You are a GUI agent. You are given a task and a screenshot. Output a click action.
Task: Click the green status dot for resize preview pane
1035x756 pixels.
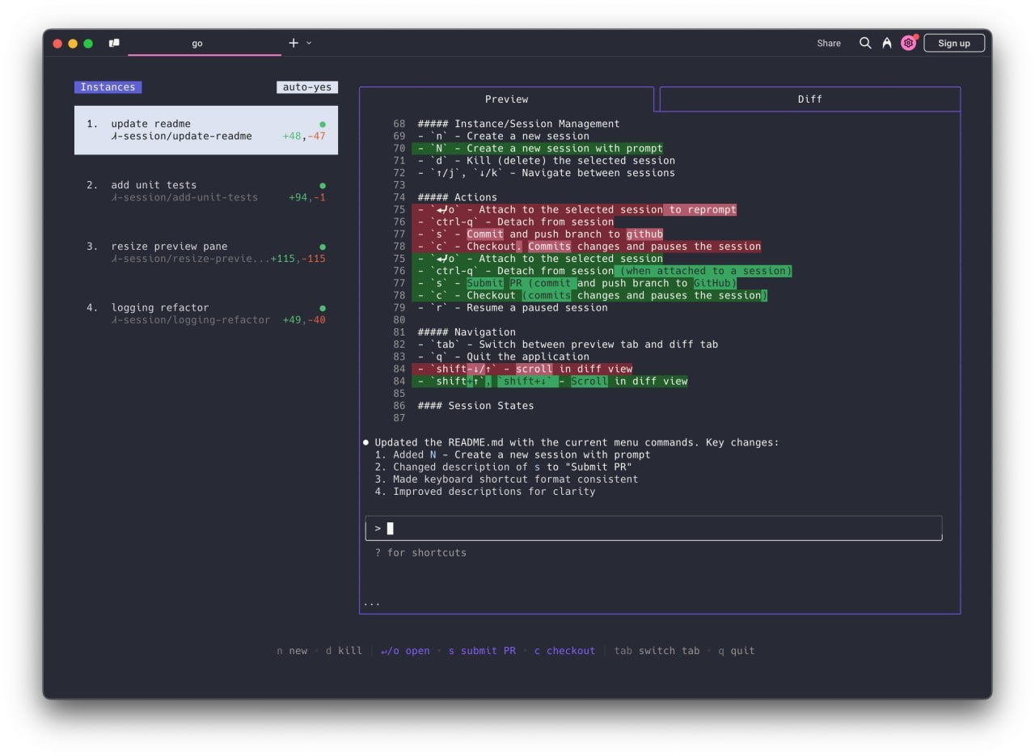323,247
